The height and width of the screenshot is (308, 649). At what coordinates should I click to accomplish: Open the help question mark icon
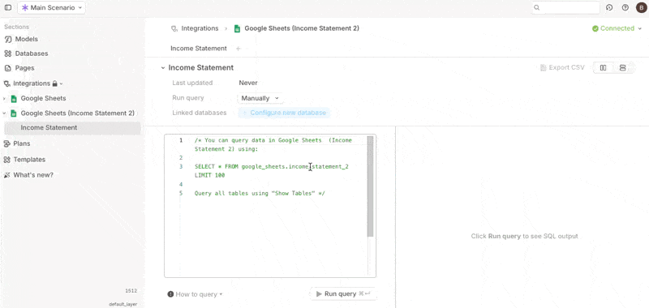tap(625, 7)
